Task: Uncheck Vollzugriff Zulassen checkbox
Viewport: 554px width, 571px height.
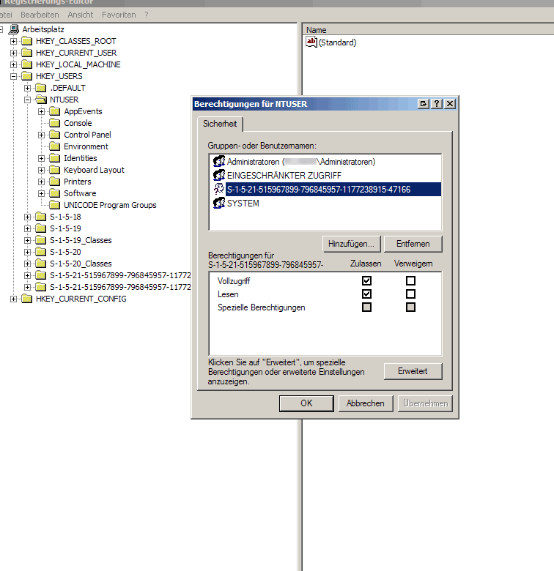Action: point(366,281)
